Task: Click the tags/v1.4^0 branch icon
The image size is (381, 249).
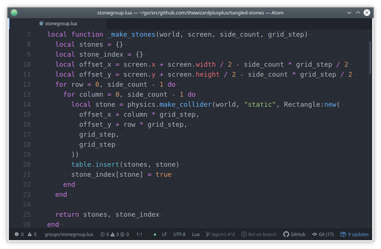Action: point(208,235)
